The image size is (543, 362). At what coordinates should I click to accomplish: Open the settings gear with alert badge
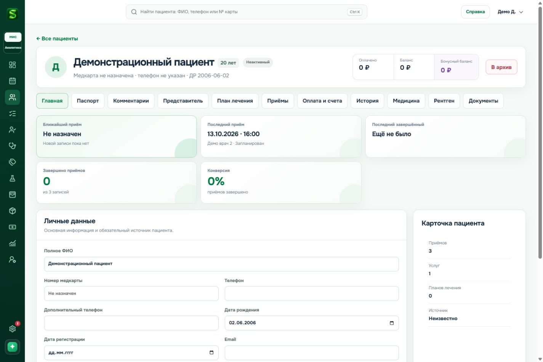pyautogui.click(x=12, y=328)
